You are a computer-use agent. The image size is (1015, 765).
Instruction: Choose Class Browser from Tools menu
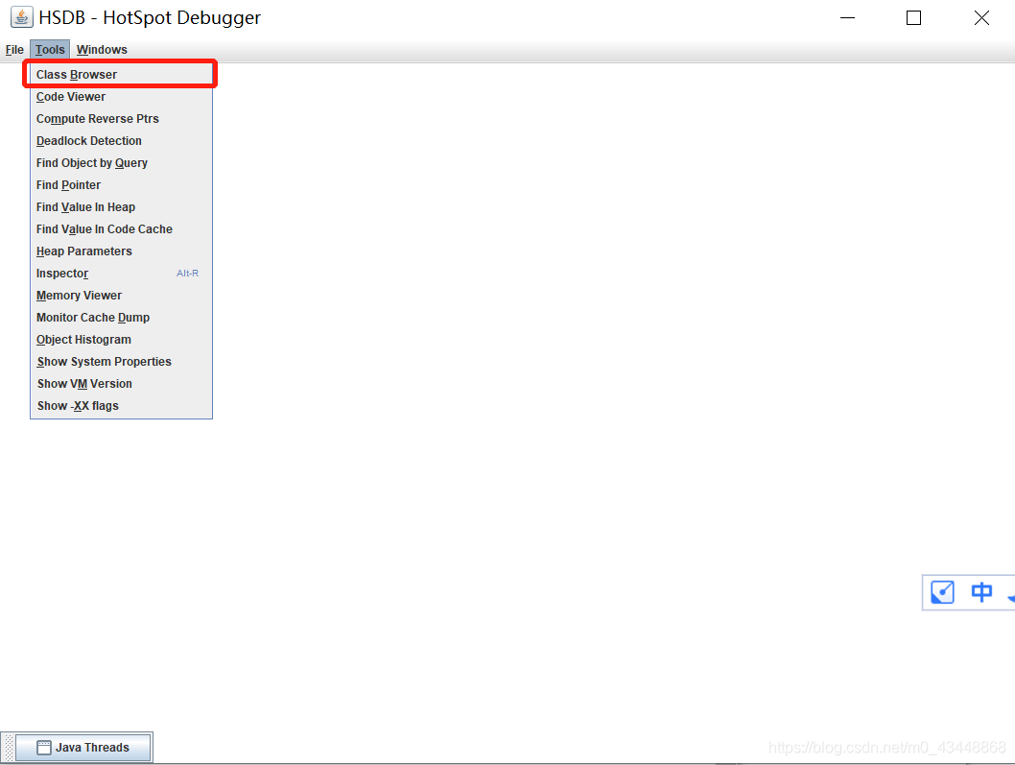pyautogui.click(x=121, y=75)
